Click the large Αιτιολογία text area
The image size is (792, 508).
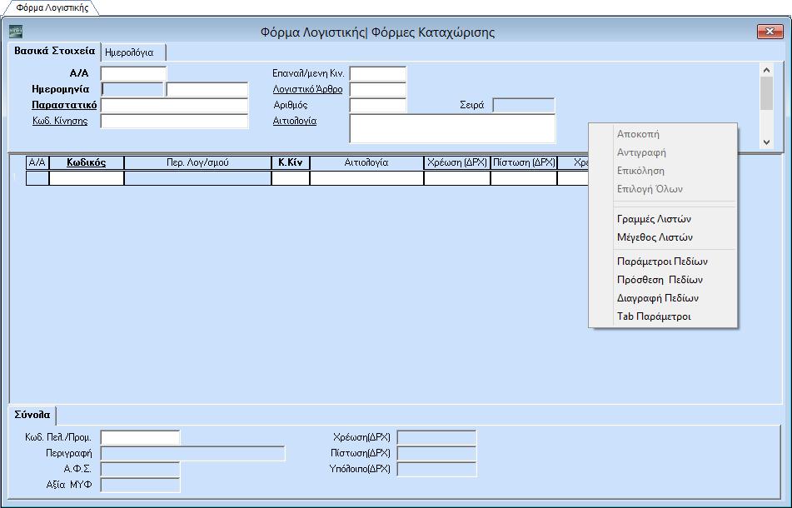452,128
